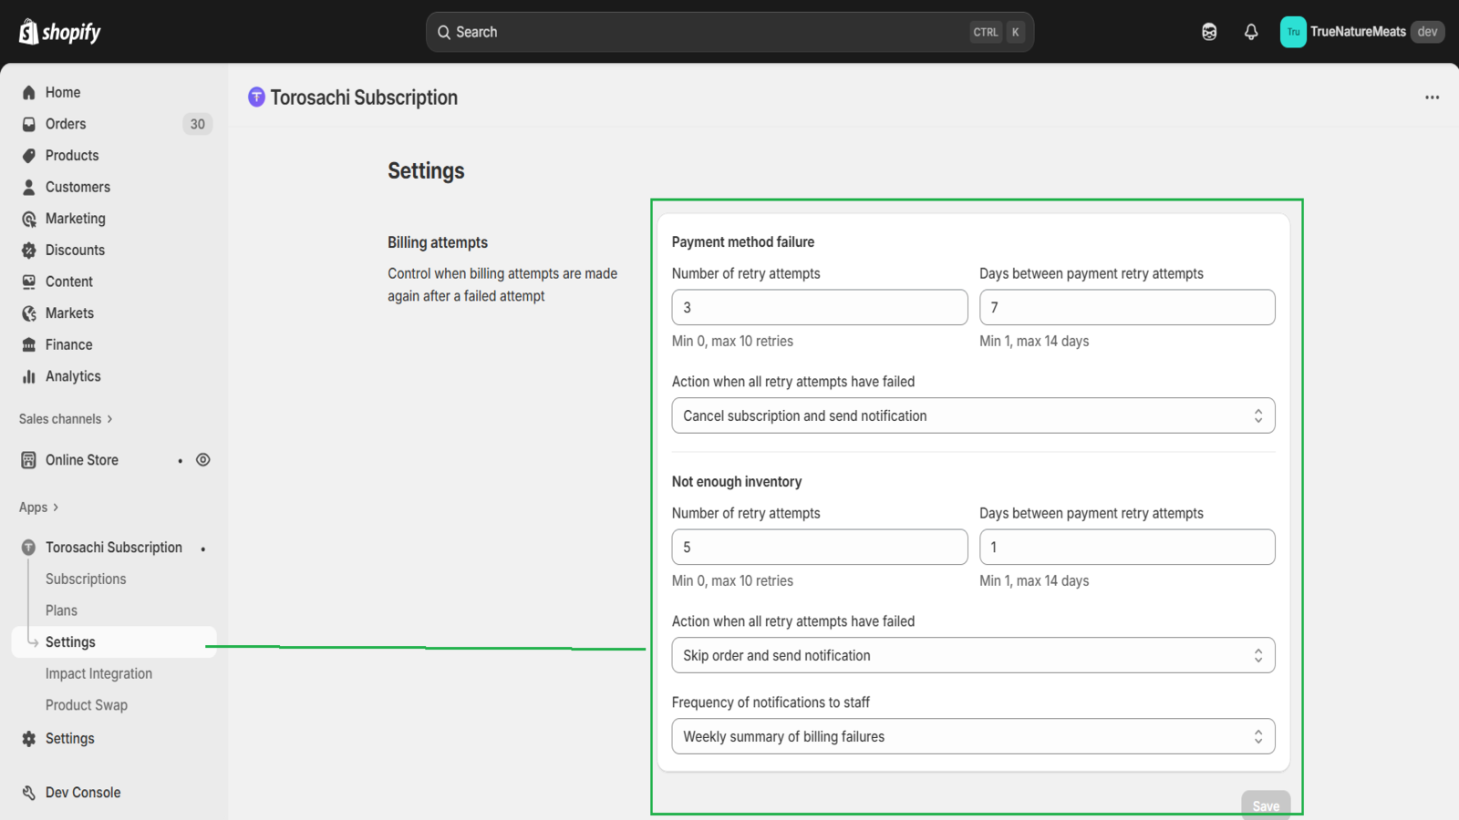
Task: Open Frequency of notifications to staff dropdown
Action: (x=973, y=736)
